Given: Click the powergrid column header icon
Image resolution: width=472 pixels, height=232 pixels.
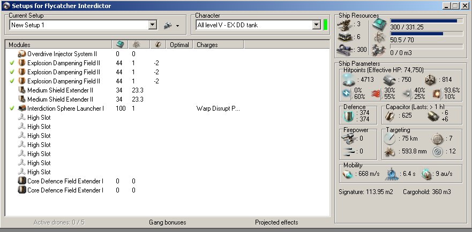Looking at the screenshot, I should (137, 45).
